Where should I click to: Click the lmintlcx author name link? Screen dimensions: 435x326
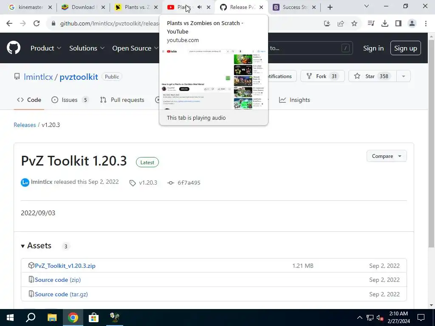pos(42,182)
